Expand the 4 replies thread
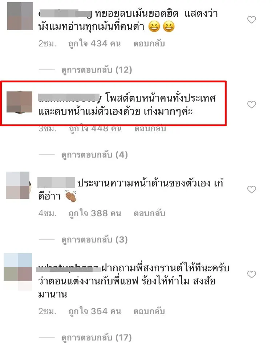This screenshot has height=353, width=272. coord(95,155)
